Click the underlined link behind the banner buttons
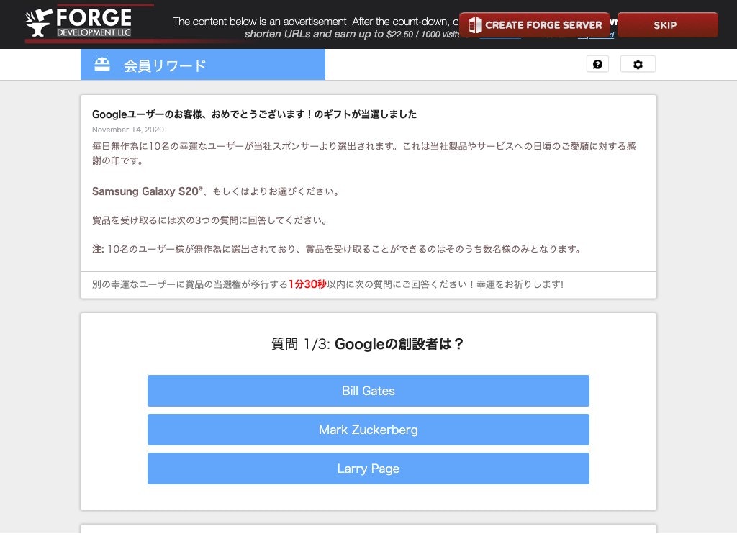Image resolution: width=737 pixels, height=552 pixels. tap(595, 36)
